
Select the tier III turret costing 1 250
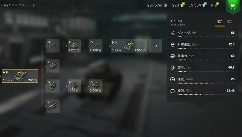coord(74,46)
